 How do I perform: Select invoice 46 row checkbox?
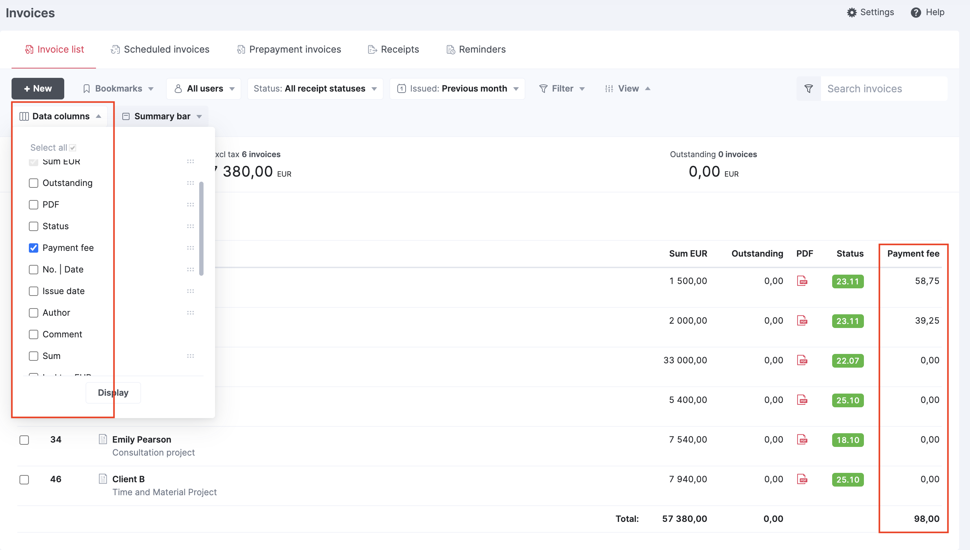[24, 480]
